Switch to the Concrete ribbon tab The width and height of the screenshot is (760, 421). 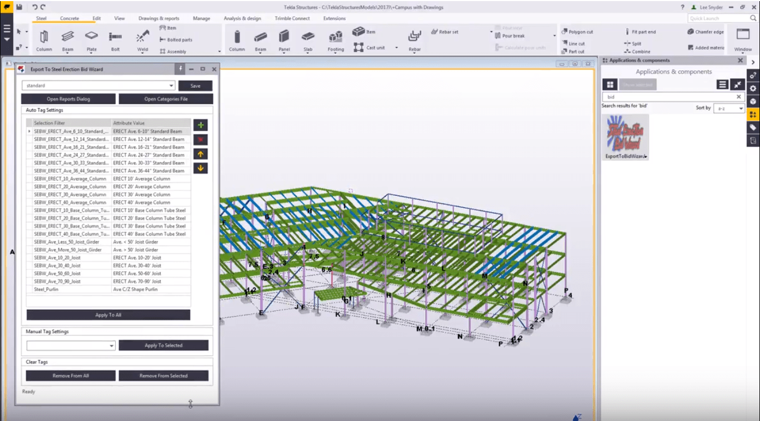pyautogui.click(x=69, y=19)
